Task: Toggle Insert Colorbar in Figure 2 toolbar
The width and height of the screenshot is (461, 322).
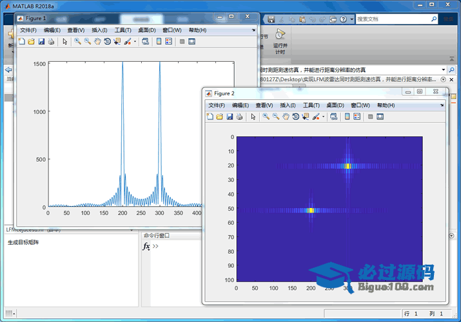Action: [x=347, y=117]
